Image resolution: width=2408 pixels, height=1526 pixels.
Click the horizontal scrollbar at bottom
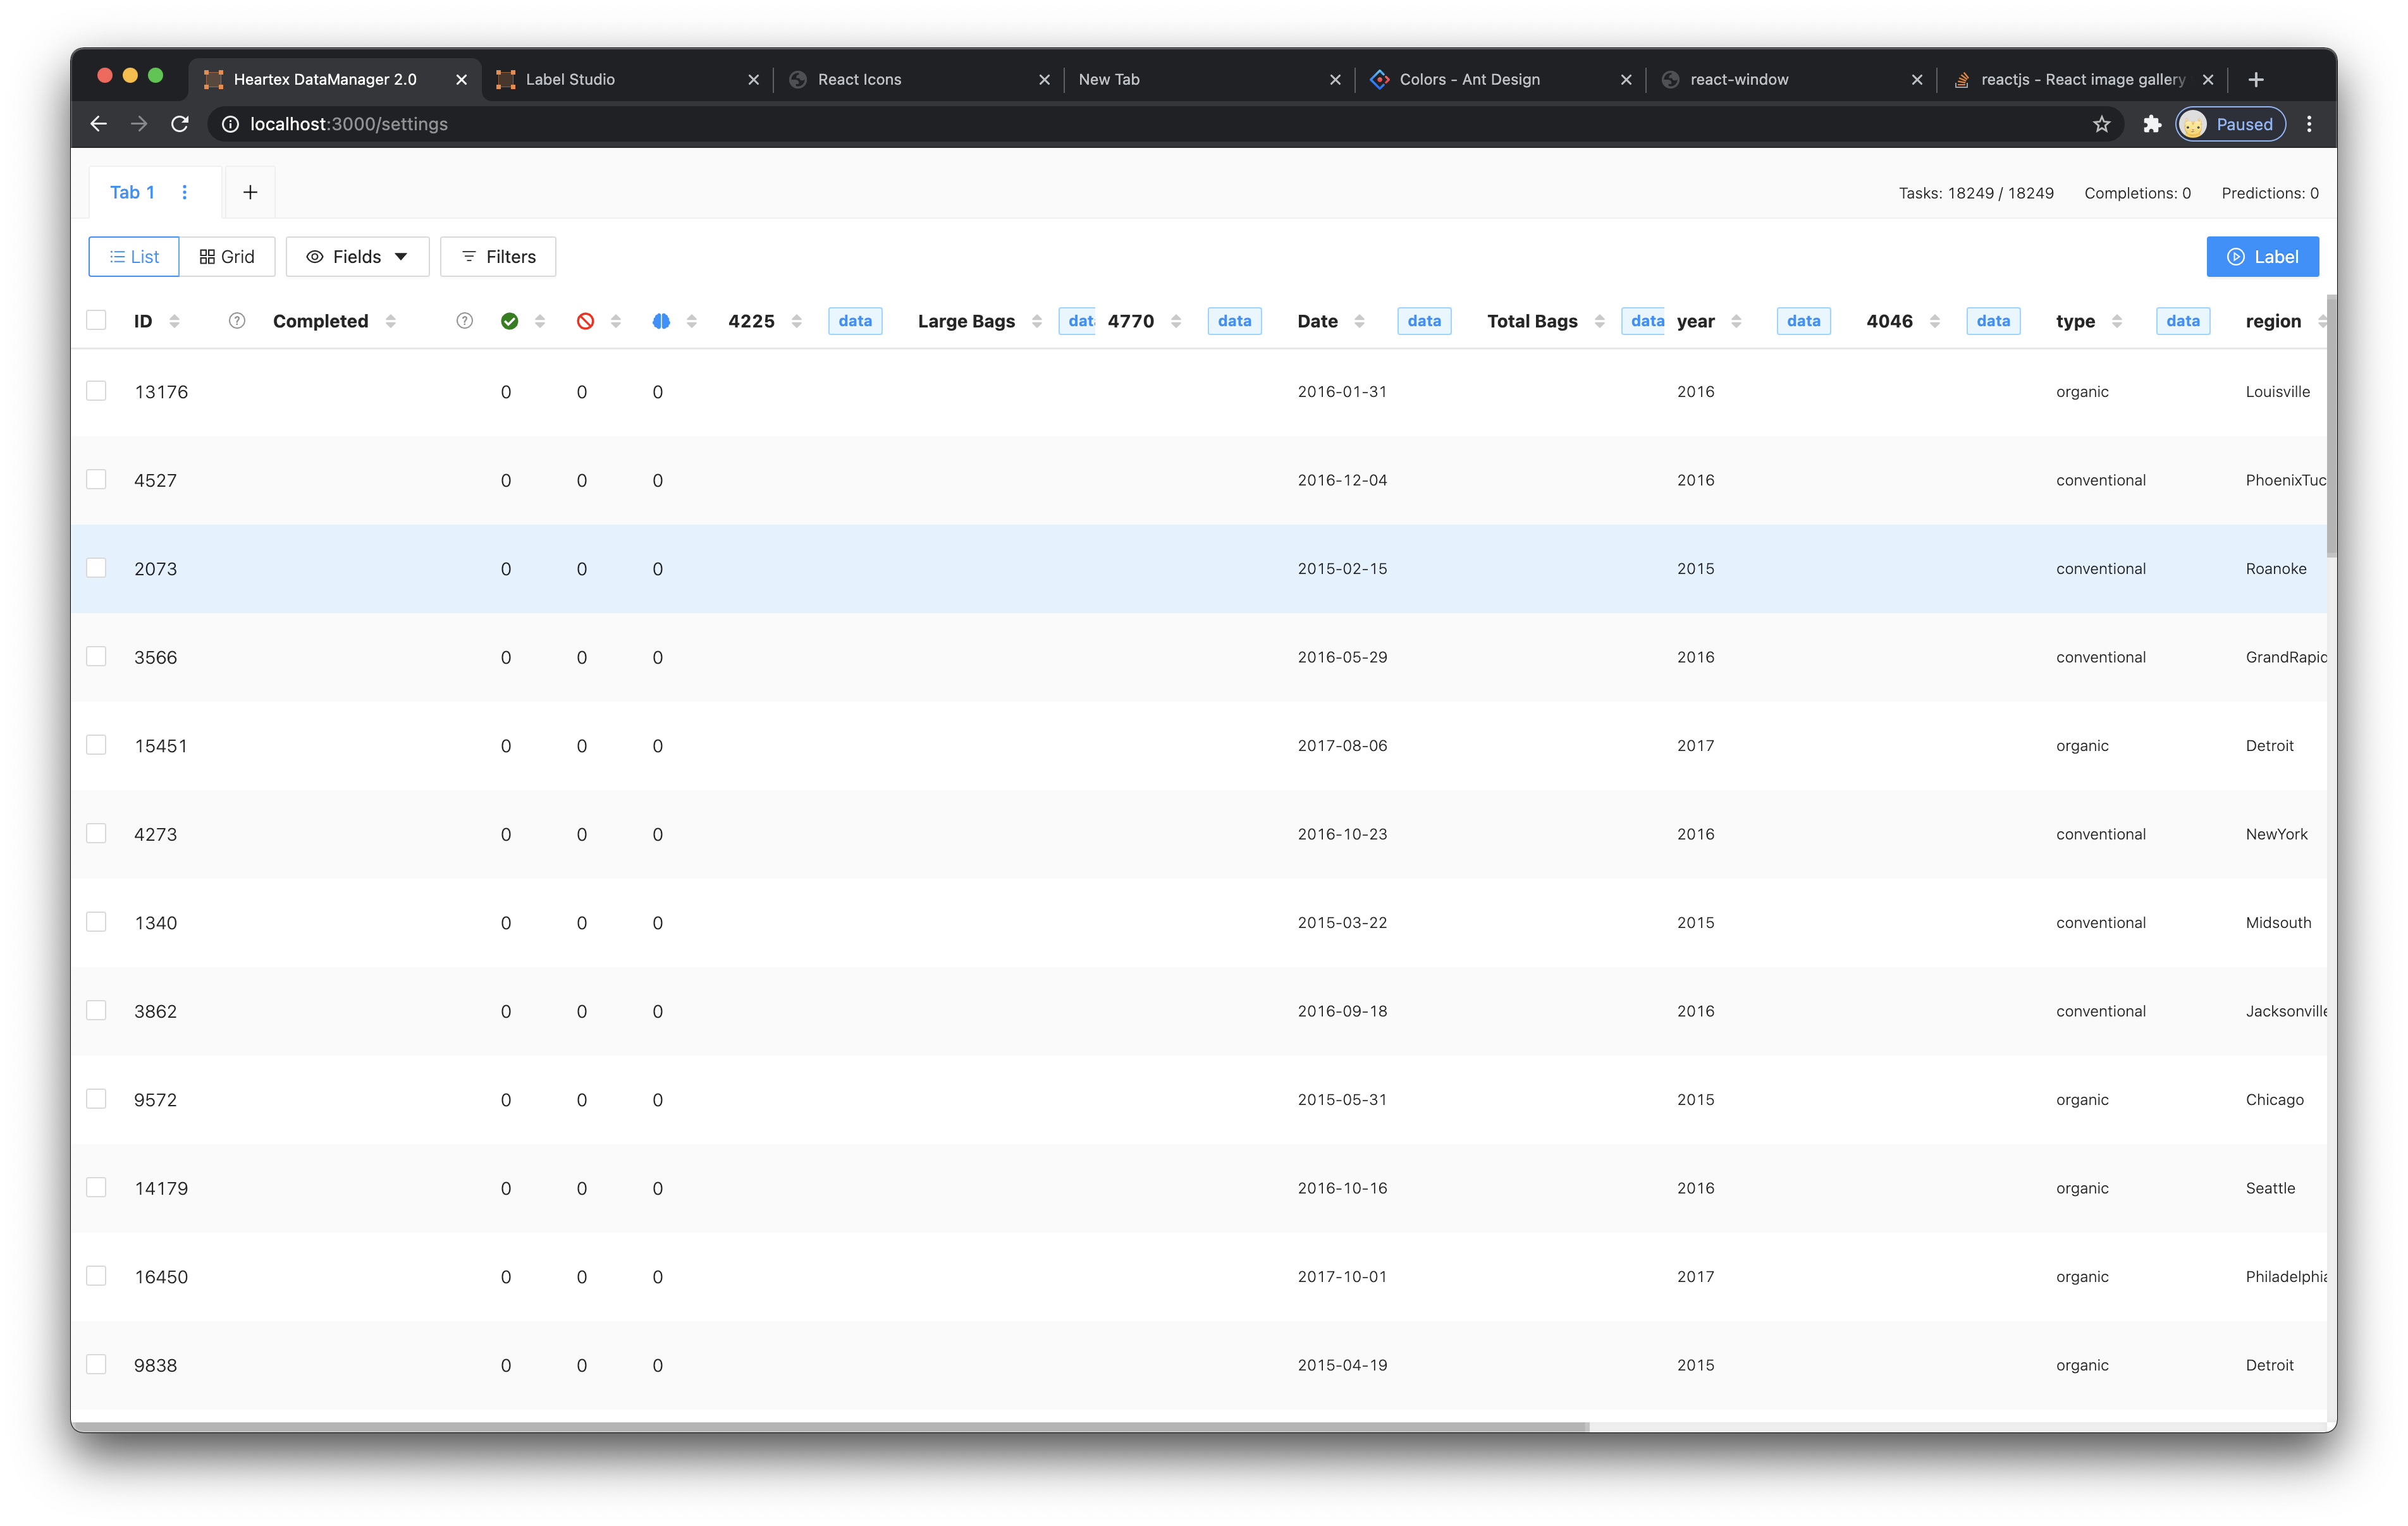[830, 1427]
